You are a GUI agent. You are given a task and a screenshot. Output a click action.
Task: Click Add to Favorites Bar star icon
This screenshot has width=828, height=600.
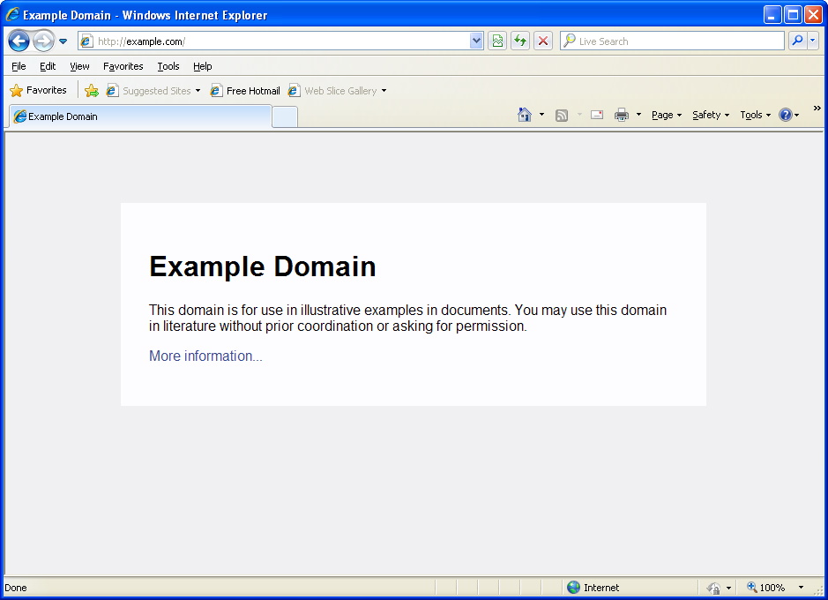pyautogui.click(x=92, y=90)
